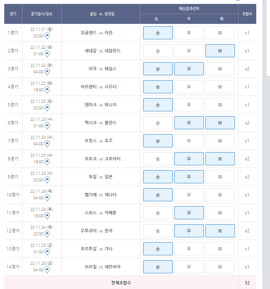The height and width of the screenshot is (289, 270).
Task: Open location pin for 11경기
Action: (x=47, y=216)
